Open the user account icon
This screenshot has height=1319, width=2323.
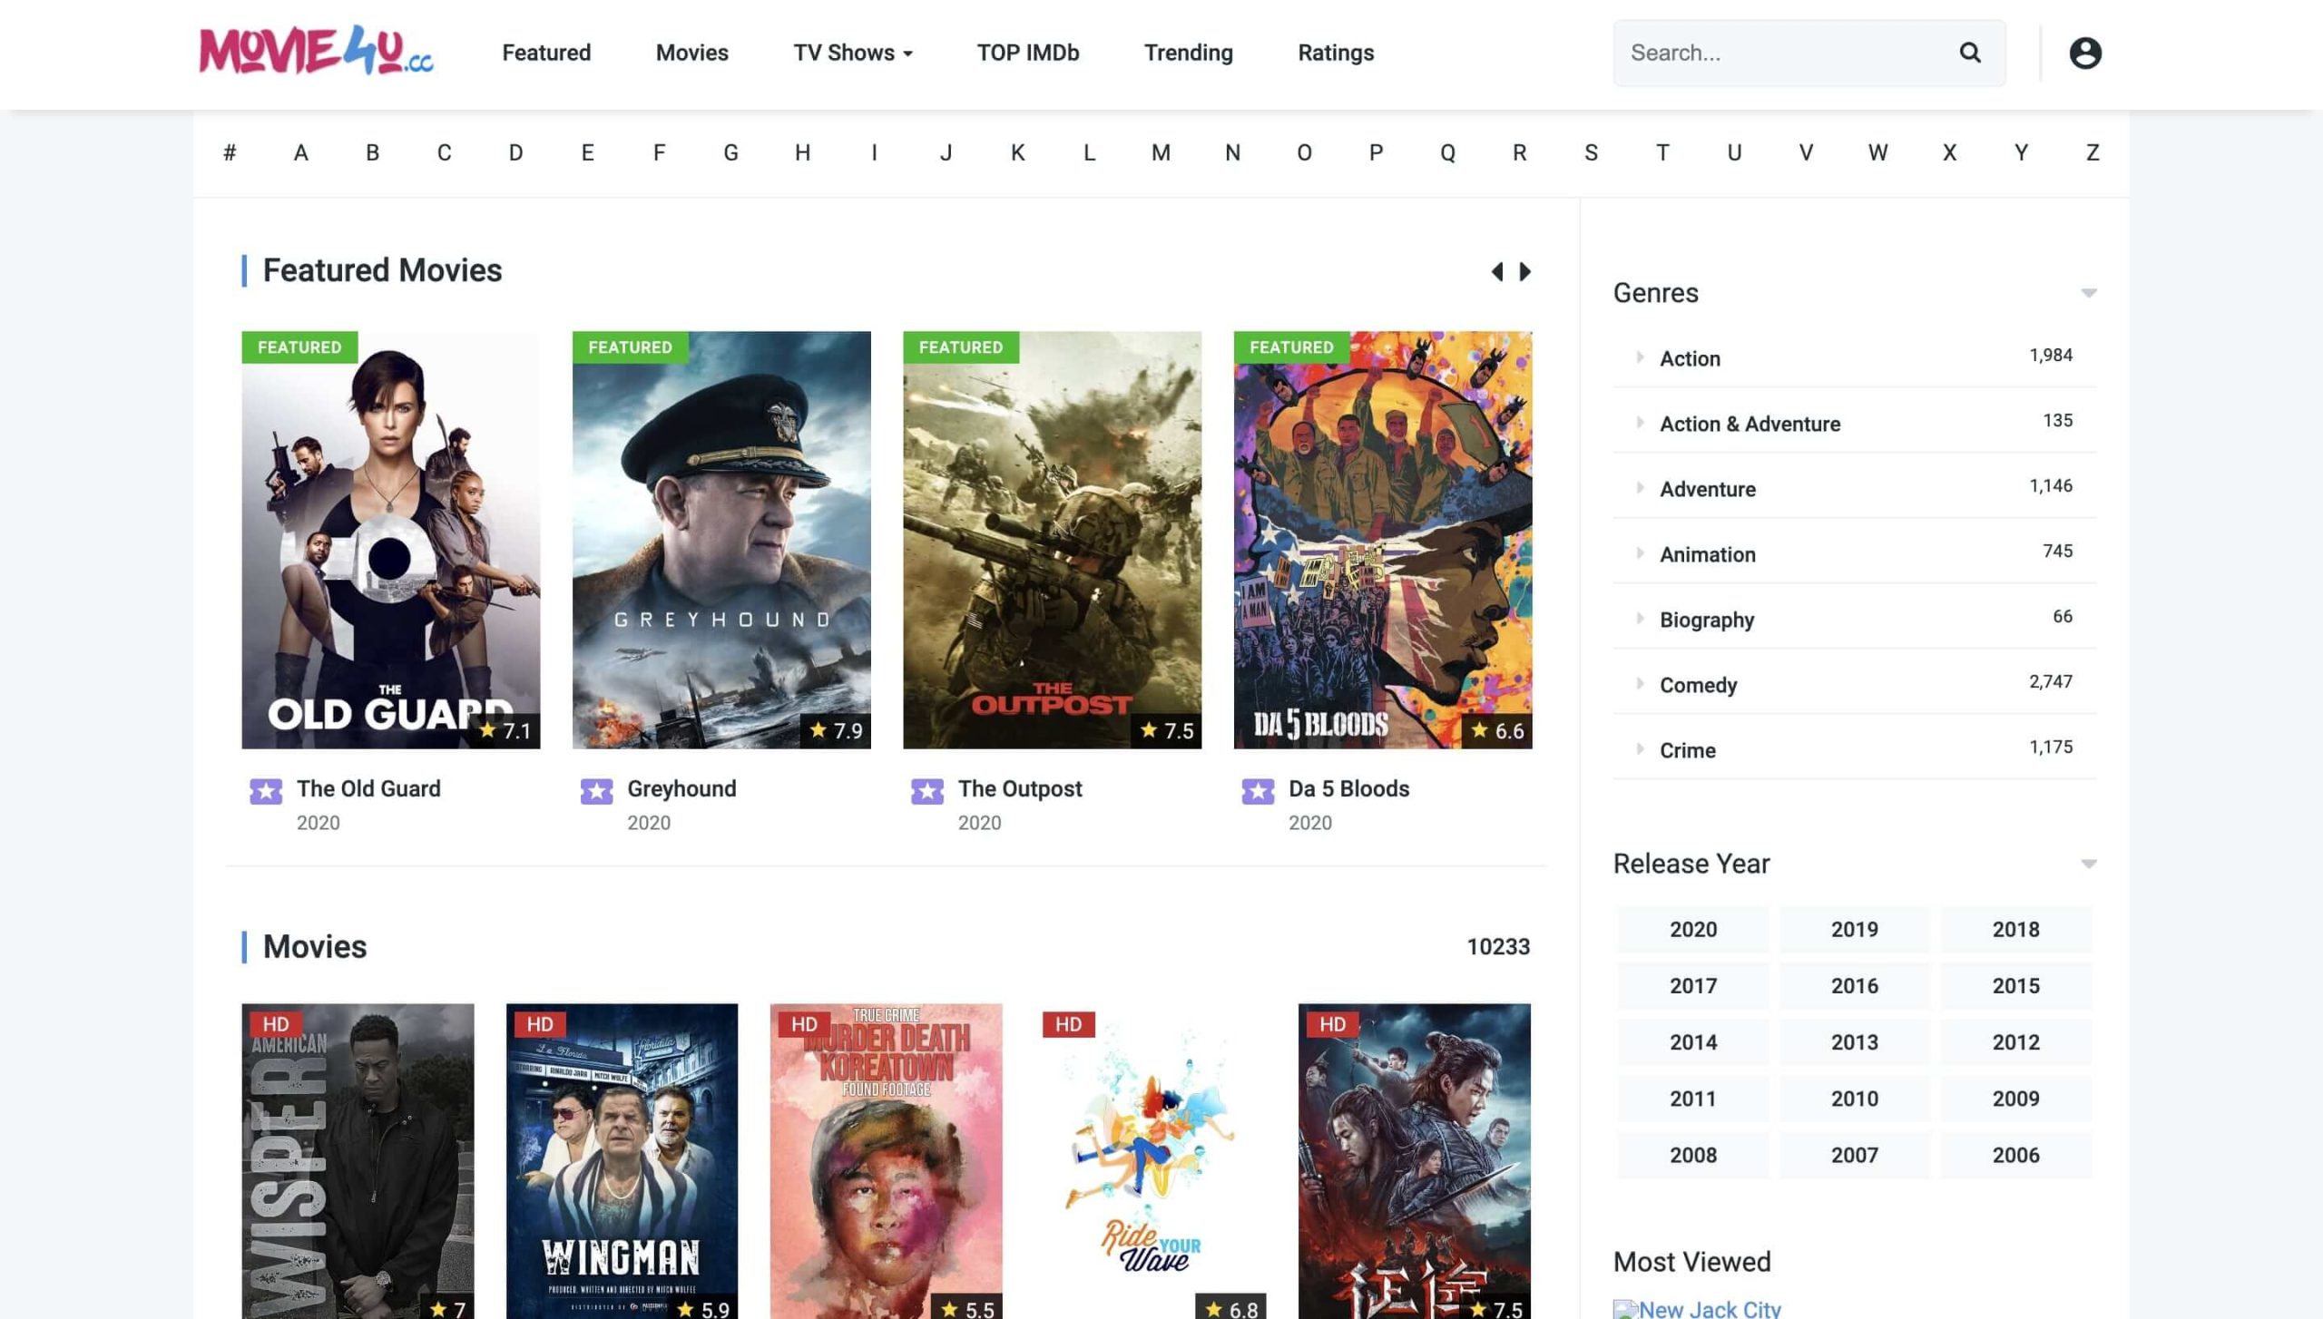click(2084, 53)
